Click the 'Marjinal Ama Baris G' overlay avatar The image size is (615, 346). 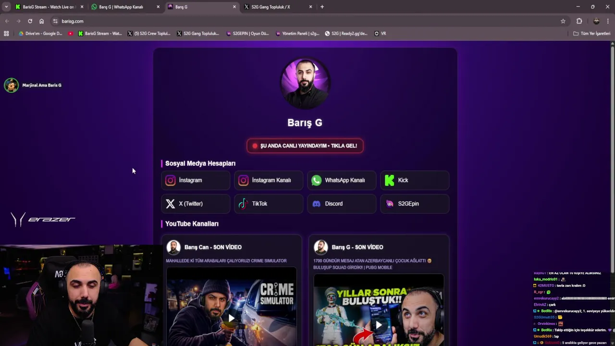tap(11, 85)
